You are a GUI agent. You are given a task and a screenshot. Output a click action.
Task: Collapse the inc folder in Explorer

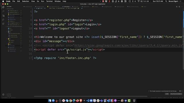click(x=10, y=32)
